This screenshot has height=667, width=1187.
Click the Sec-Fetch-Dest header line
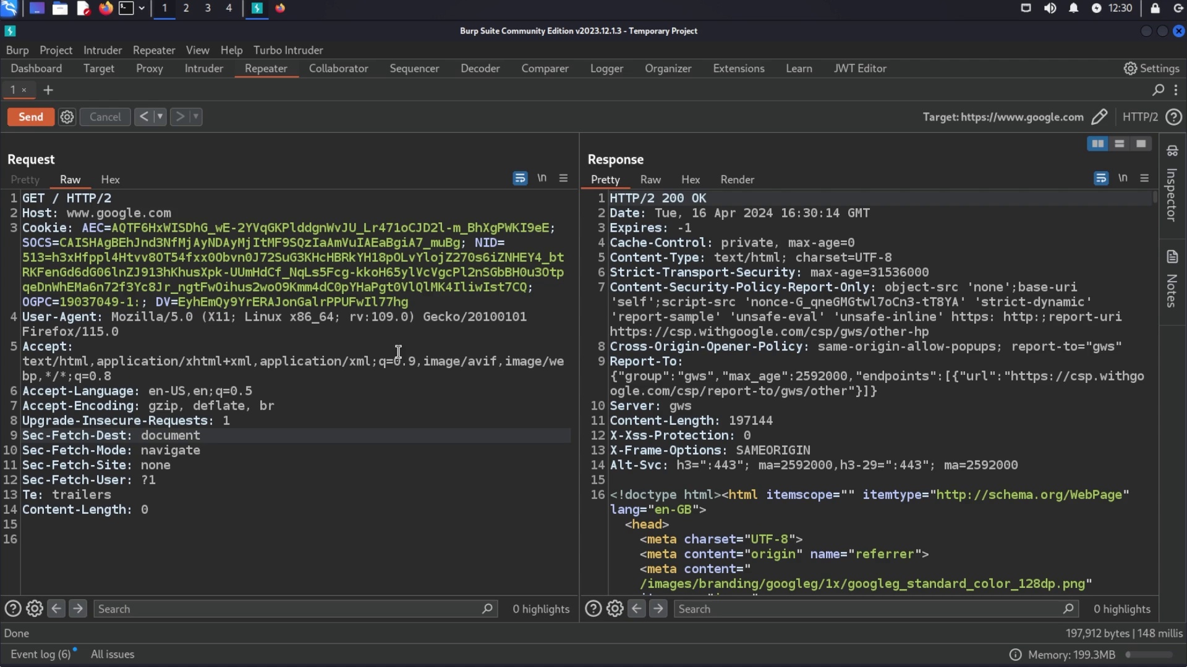296,435
